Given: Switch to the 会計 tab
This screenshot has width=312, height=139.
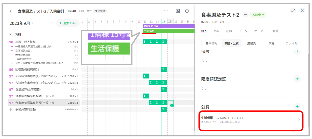Looking at the screenshot, I should 275,31.
